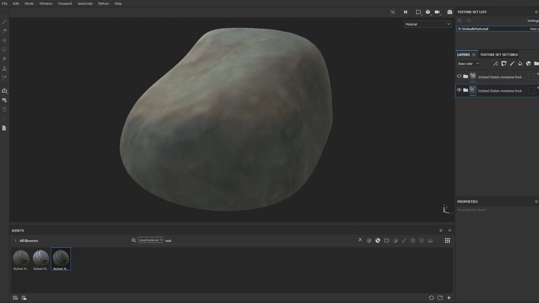Toggle the smart materials asset filter

click(378, 240)
